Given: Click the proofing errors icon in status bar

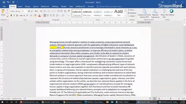Looking at the screenshot, I should [x=25, y=99].
